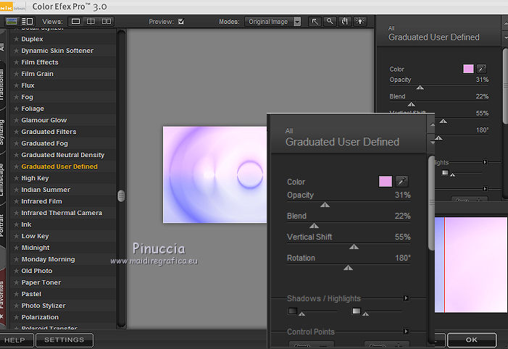Expand Shadows / Highlights arrow in small right panel
508x349 pixels.
pyautogui.click(x=485, y=162)
